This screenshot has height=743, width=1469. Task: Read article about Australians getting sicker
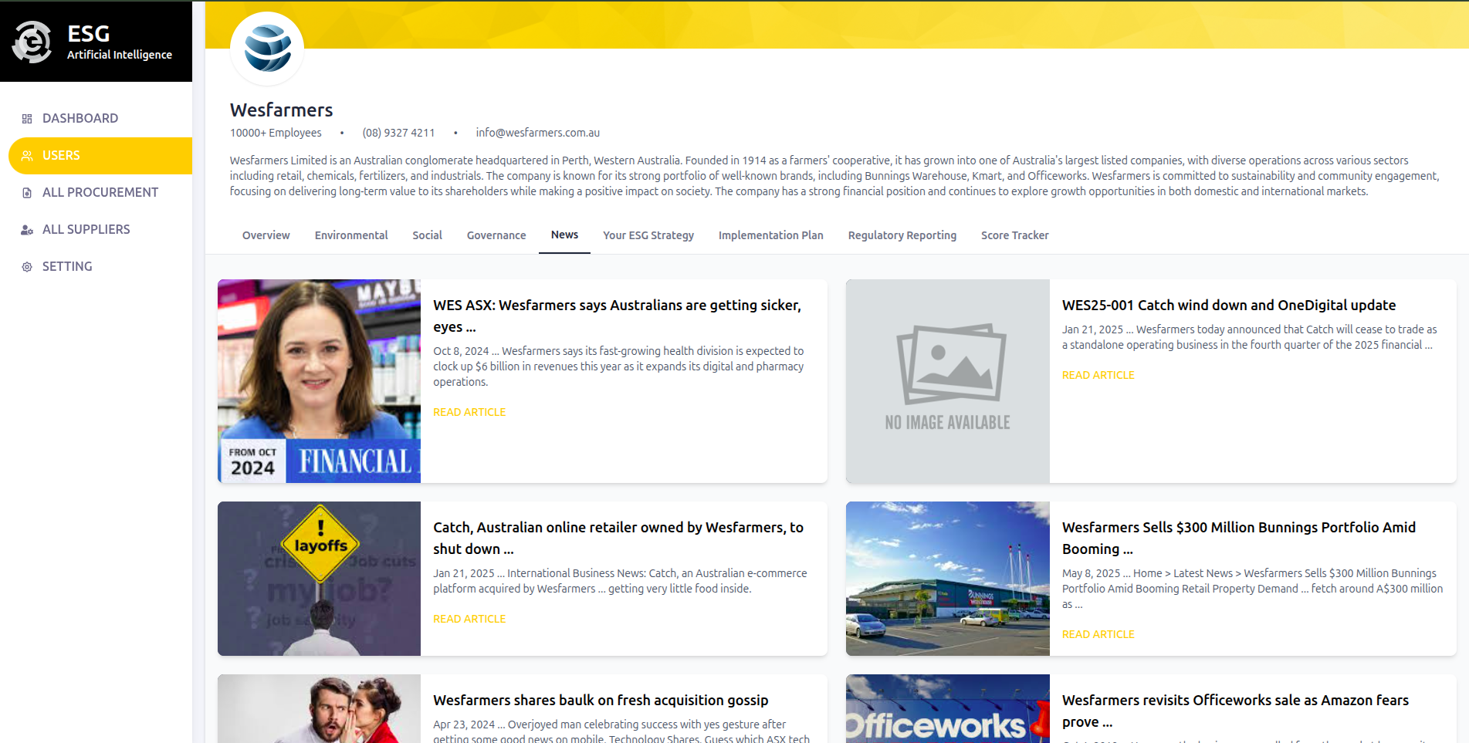[469, 412]
